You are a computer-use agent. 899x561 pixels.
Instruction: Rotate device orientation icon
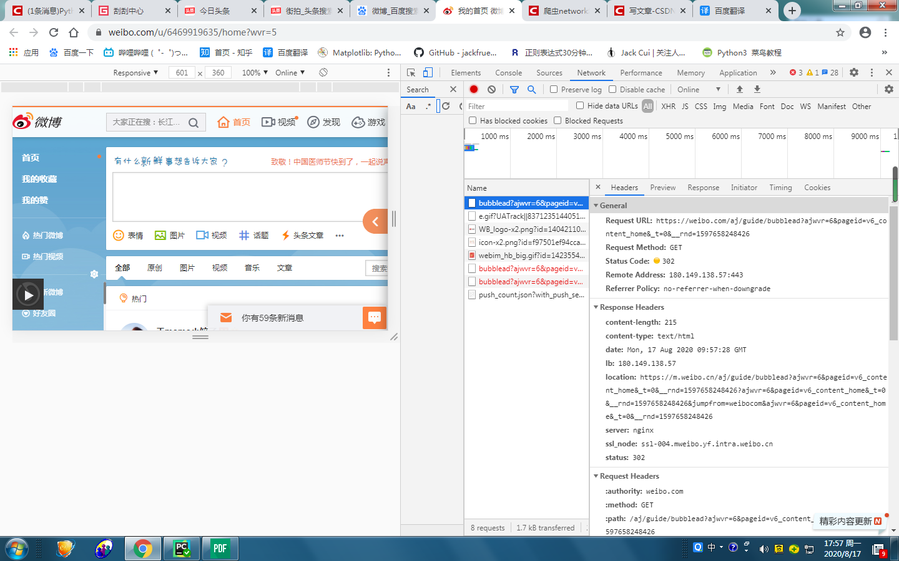point(323,72)
